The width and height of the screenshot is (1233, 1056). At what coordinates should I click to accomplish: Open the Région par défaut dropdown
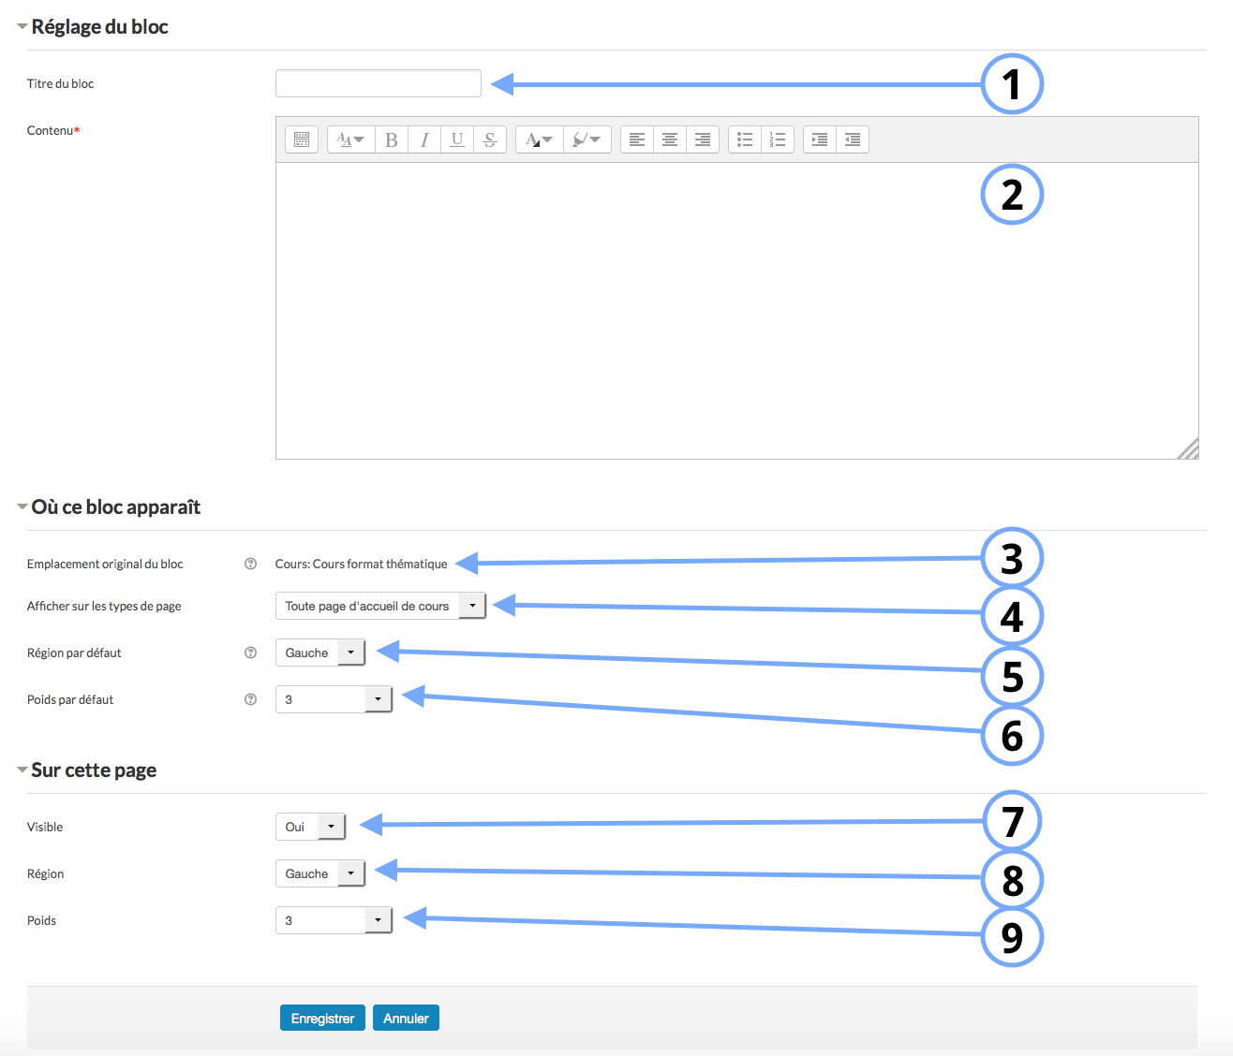pyautogui.click(x=319, y=653)
